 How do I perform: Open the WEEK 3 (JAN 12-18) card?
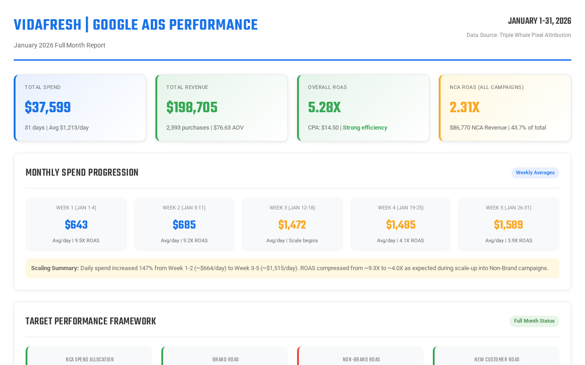(x=292, y=224)
